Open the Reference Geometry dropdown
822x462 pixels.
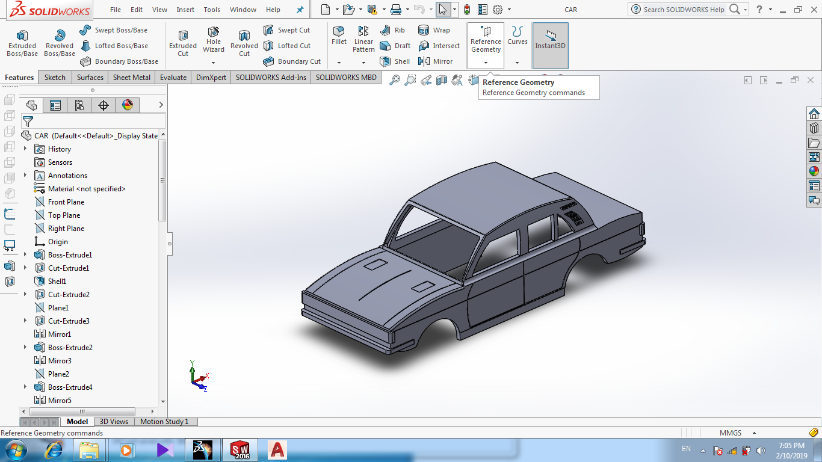pyautogui.click(x=486, y=63)
